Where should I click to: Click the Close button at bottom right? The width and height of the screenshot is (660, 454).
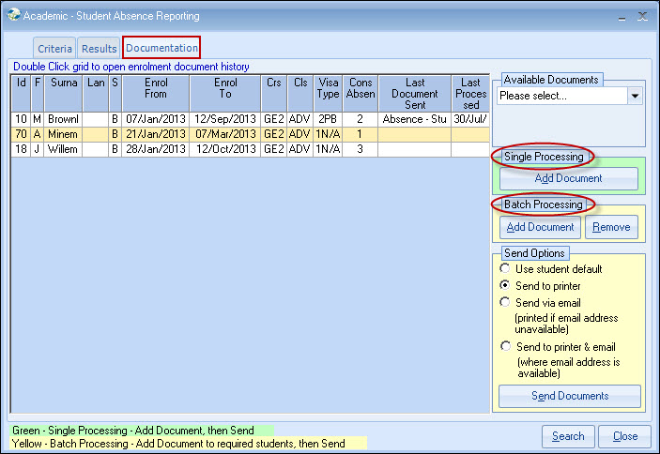(624, 436)
